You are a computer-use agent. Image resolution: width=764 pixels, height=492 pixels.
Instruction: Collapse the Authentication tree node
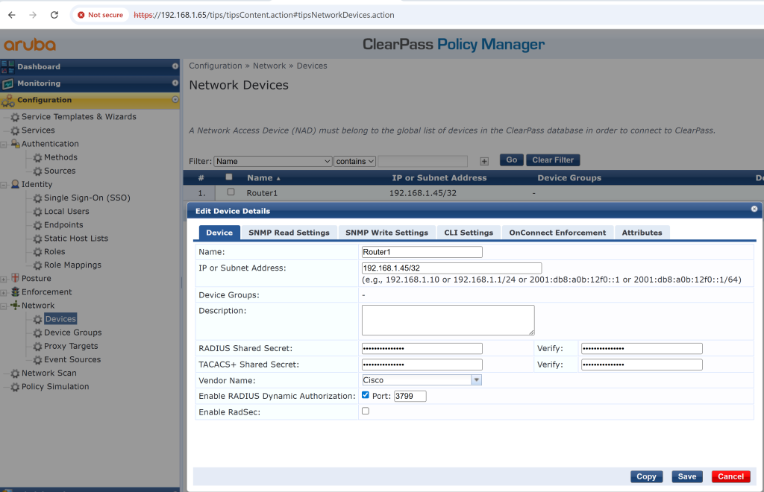click(x=4, y=145)
